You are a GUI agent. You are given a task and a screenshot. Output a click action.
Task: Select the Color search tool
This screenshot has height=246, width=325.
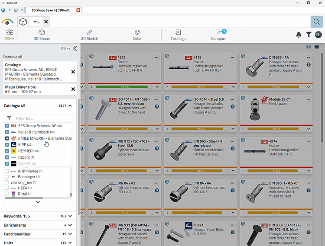pos(137,35)
